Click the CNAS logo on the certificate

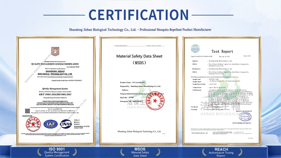coord(66,124)
